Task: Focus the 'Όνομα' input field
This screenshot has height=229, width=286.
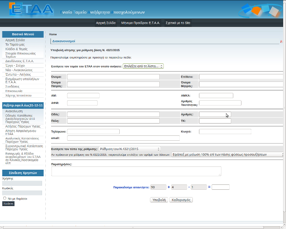Action: click(x=113, y=77)
